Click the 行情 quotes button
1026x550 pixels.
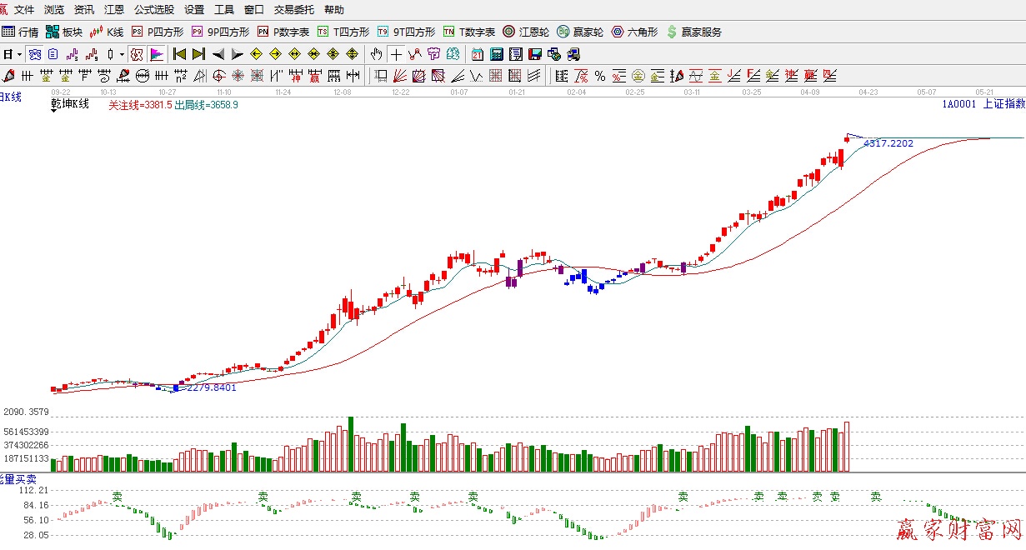[x=20, y=32]
